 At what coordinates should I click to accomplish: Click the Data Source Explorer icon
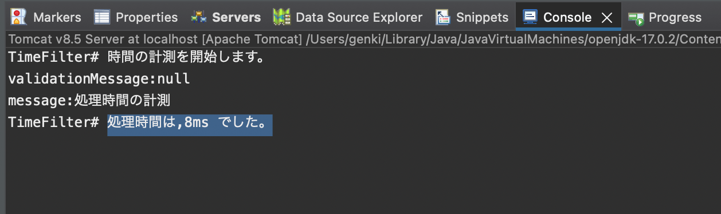(281, 17)
